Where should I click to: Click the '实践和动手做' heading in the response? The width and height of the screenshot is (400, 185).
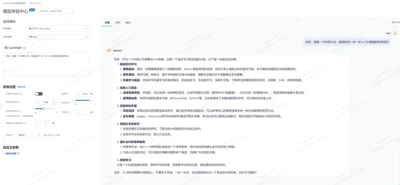click(x=128, y=106)
